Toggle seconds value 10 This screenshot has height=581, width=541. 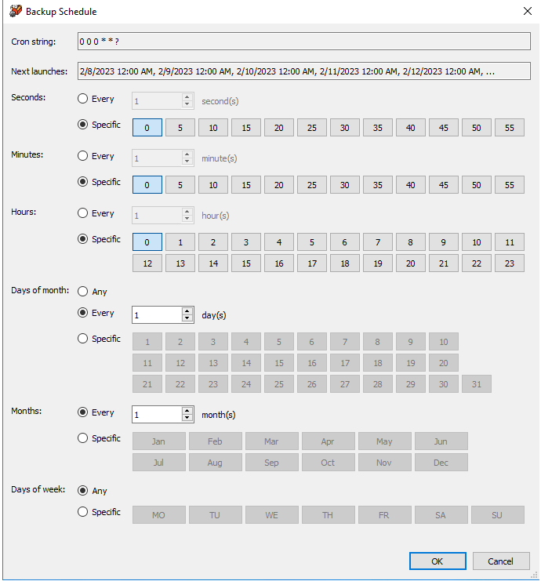click(213, 128)
